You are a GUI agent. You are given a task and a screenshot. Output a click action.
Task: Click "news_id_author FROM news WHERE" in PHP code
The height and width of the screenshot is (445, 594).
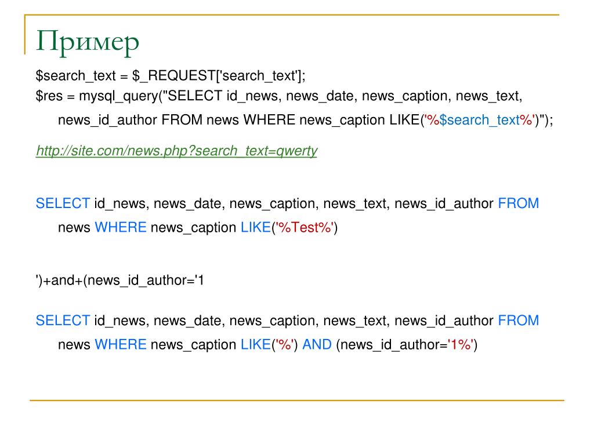tap(176, 121)
